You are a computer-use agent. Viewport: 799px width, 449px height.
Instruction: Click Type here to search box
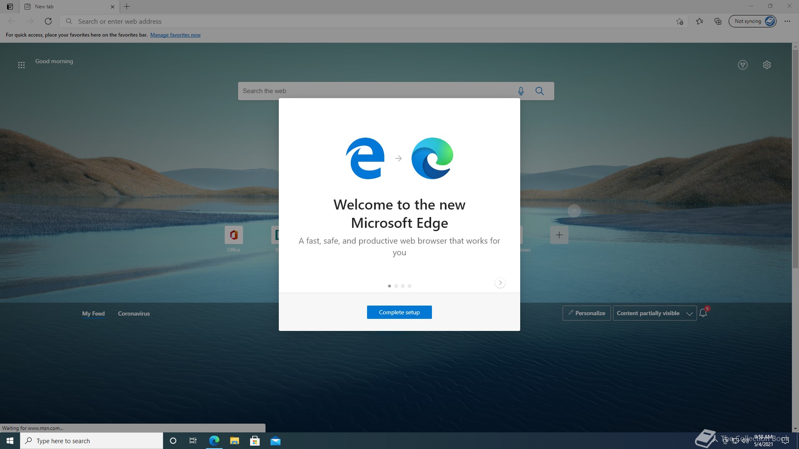point(92,441)
